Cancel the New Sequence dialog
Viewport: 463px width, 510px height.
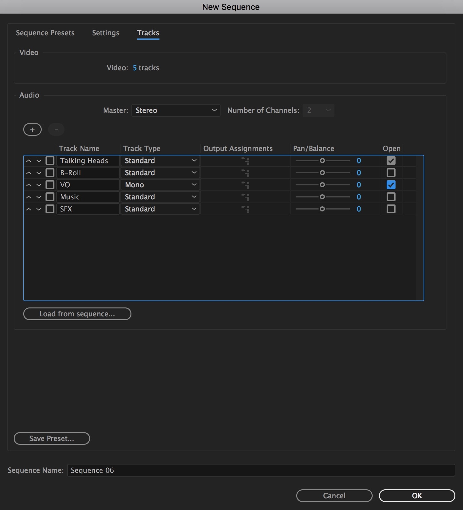pyautogui.click(x=334, y=496)
